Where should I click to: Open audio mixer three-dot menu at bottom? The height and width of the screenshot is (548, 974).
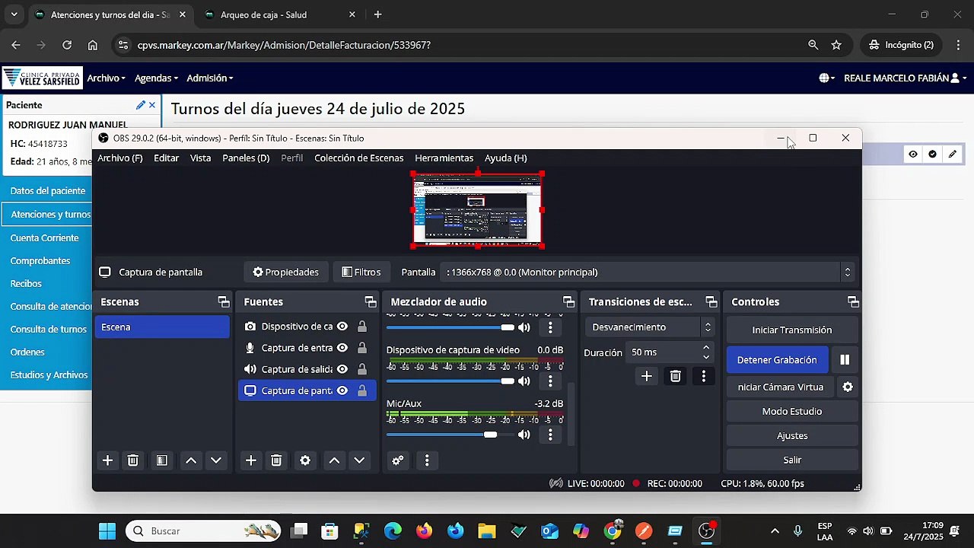427,460
